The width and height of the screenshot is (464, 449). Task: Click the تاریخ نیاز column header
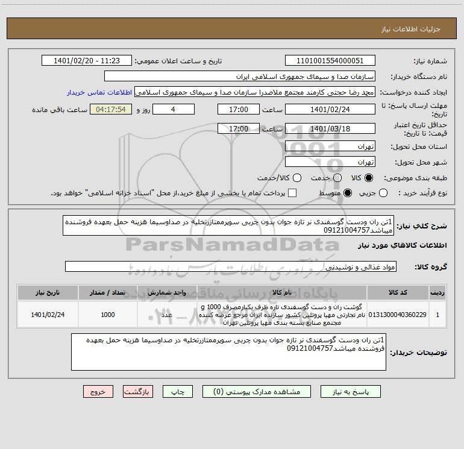48,292
